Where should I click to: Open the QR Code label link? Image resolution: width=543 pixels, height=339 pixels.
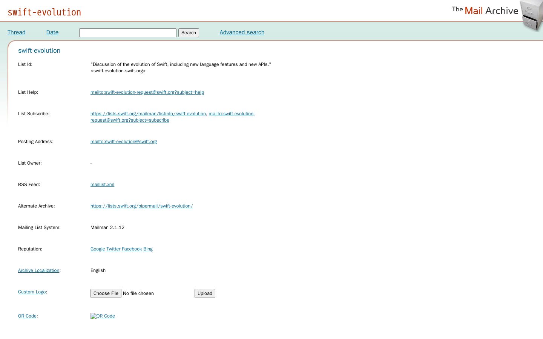click(27, 316)
